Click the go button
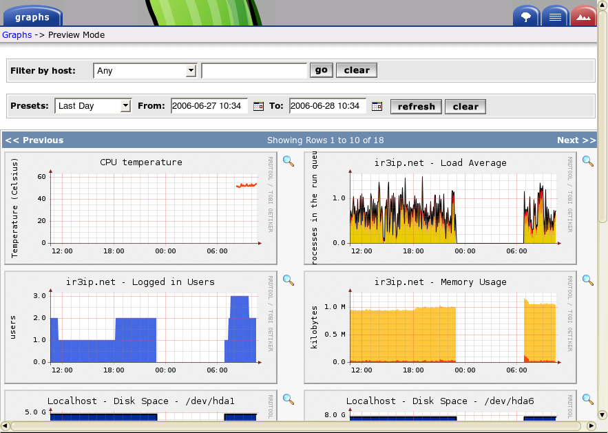The height and width of the screenshot is (433, 608). click(321, 70)
